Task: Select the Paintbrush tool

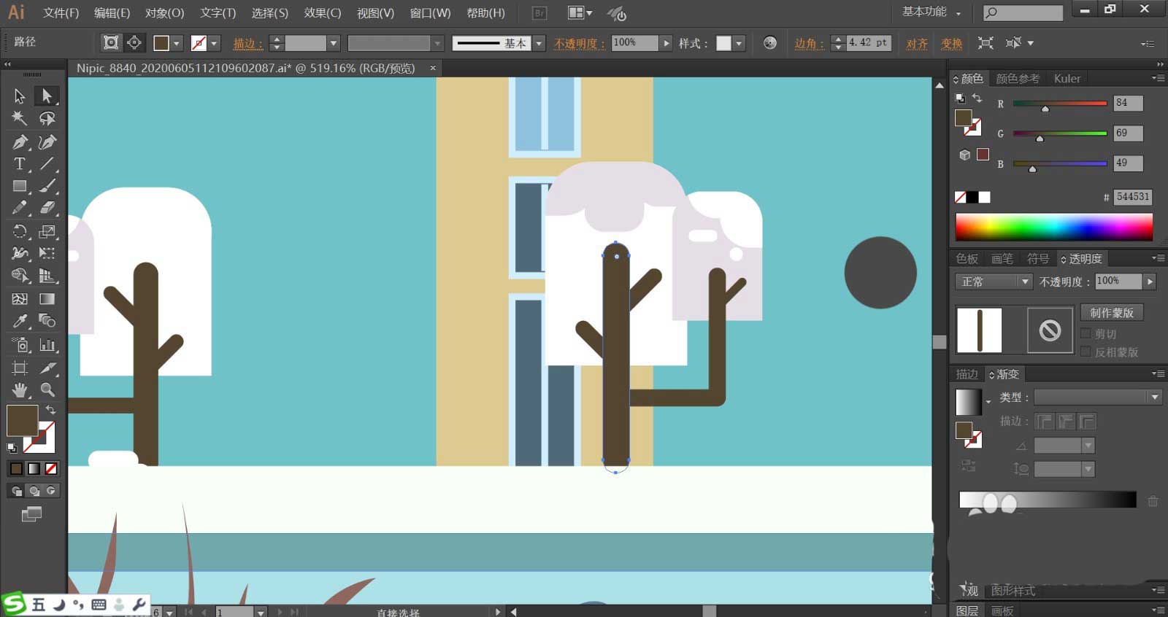Action: point(47,187)
